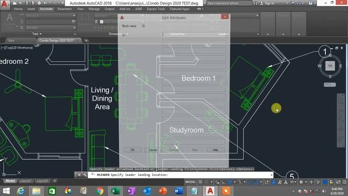Open the Windows Start menu

point(6,191)
